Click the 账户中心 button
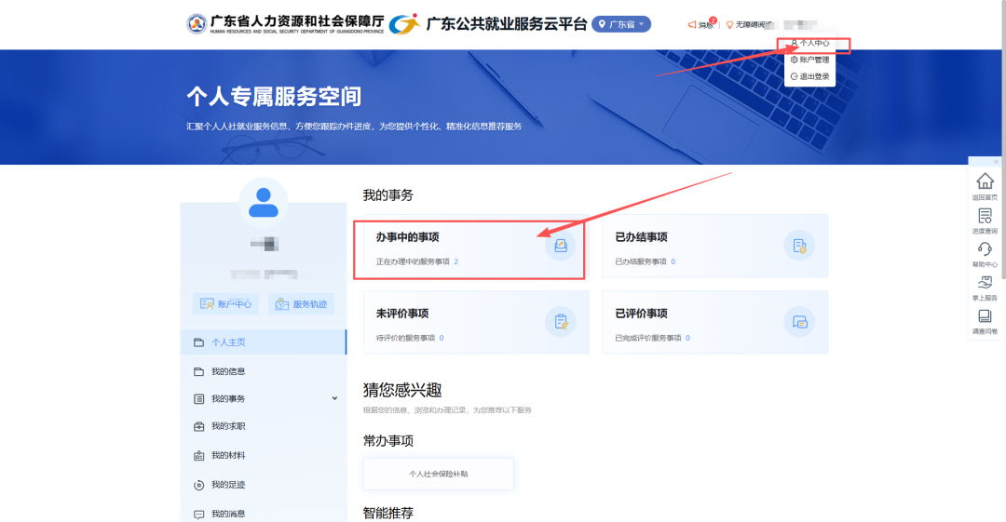This screenshot has width=1006, height=522. click(225, 304)
